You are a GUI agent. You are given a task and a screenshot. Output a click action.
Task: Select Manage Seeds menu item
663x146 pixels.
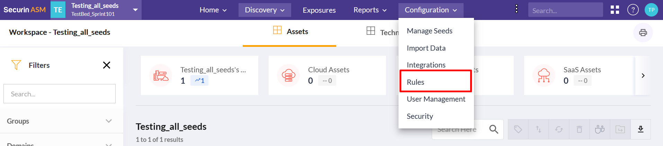point(429,31)
